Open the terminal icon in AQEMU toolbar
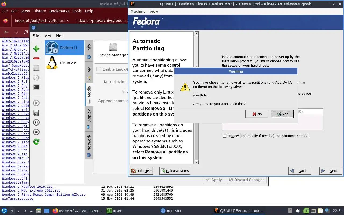This screenshot has width=344, height=215. [36, 87]
